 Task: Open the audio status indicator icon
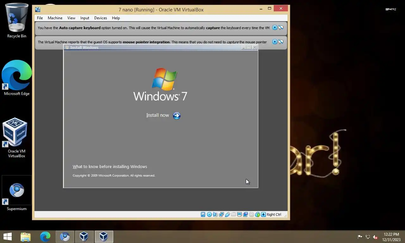click(215, 215)
